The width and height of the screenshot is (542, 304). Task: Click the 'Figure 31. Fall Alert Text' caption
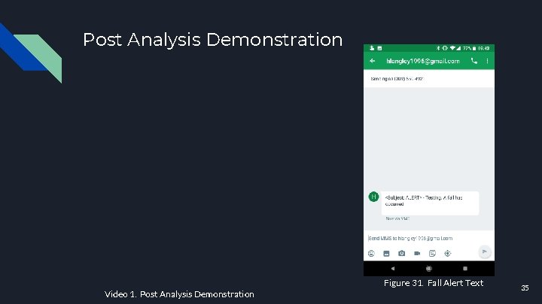434,283
